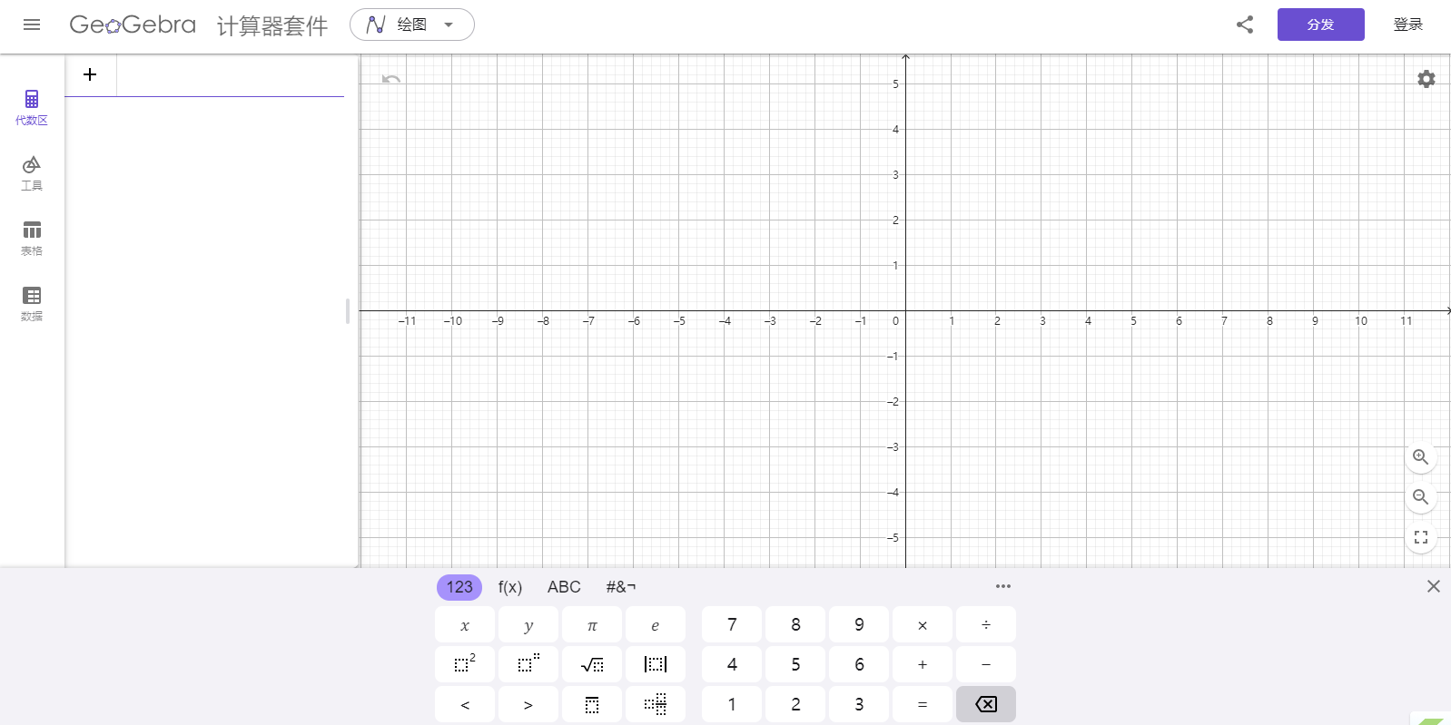The image size is (1451, 725).
Task: Click the 分发 assign button
Action: coord(1319,24)
